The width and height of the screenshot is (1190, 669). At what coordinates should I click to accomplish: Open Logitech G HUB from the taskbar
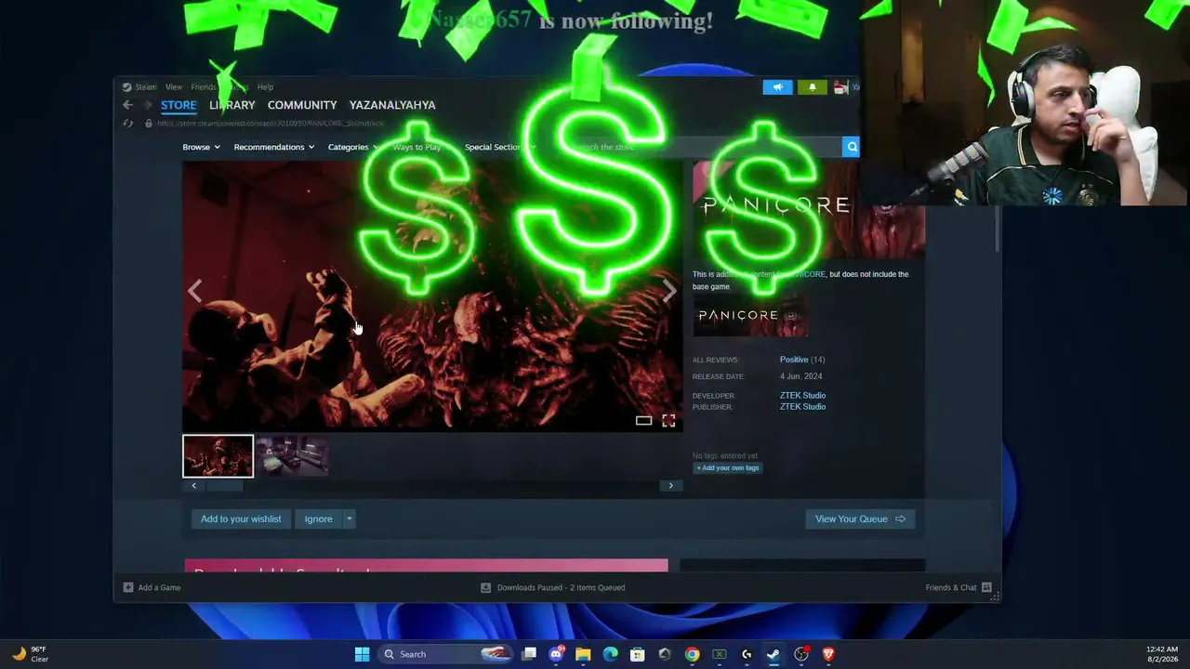coord(746,654)
